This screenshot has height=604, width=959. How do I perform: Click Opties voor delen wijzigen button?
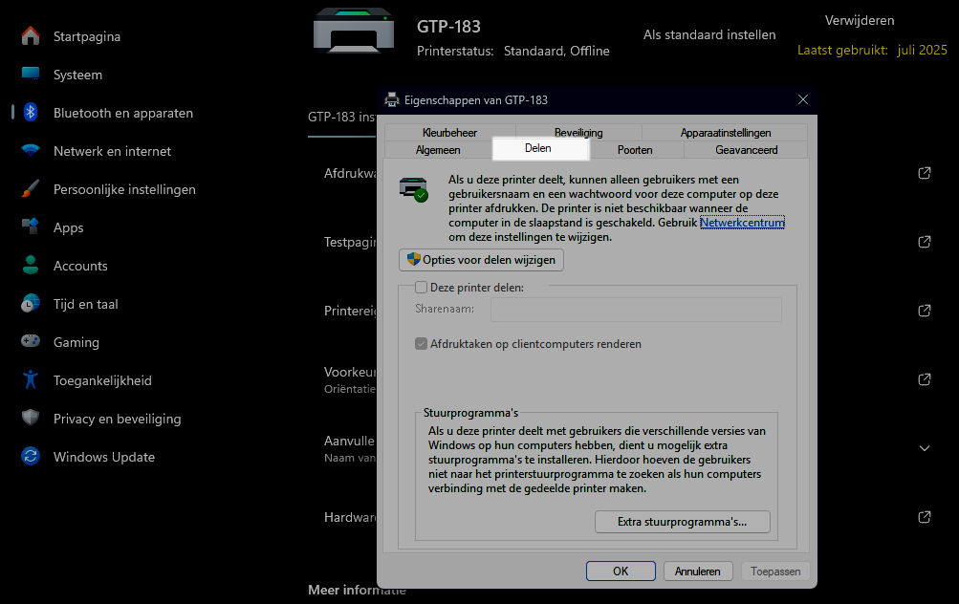pos(481,260)
